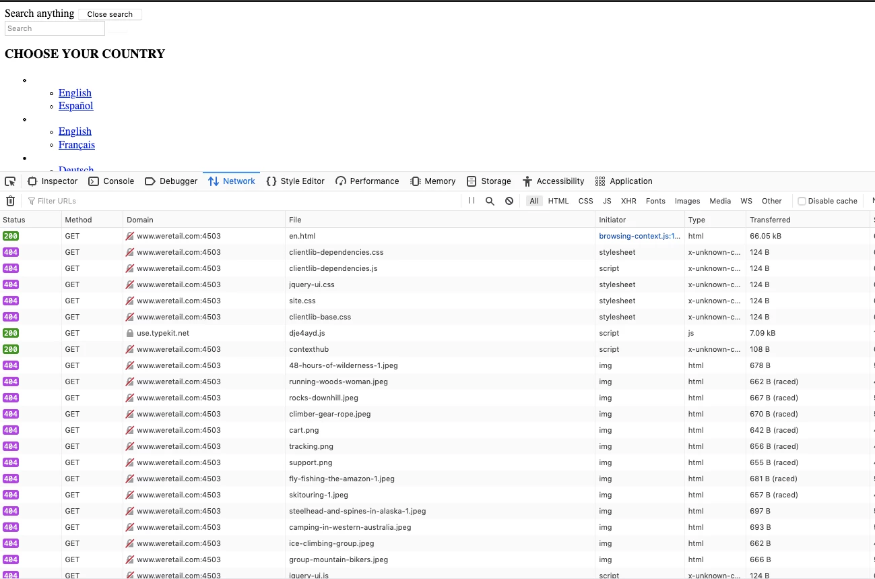This screenshot has width=875, height=579.
Task: Click the English link above Español
Action: 75,93
